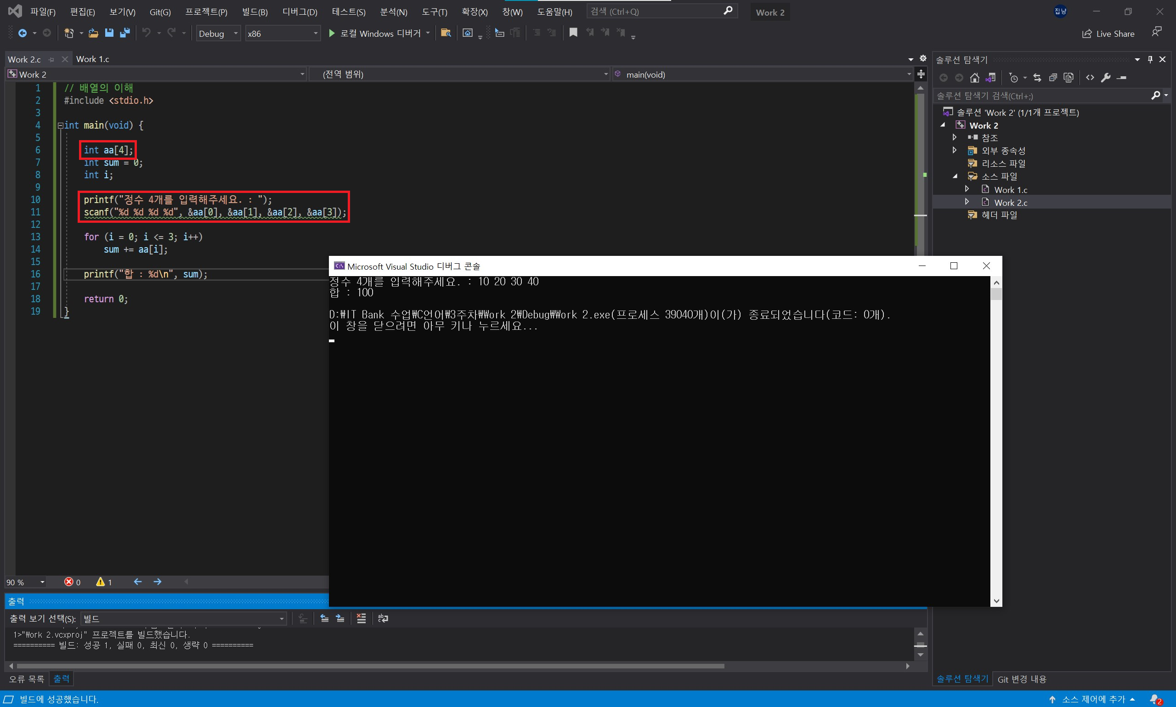Open properties wrench icon in Solution Explorer

pyautogui.click(x=1106, y=78)
